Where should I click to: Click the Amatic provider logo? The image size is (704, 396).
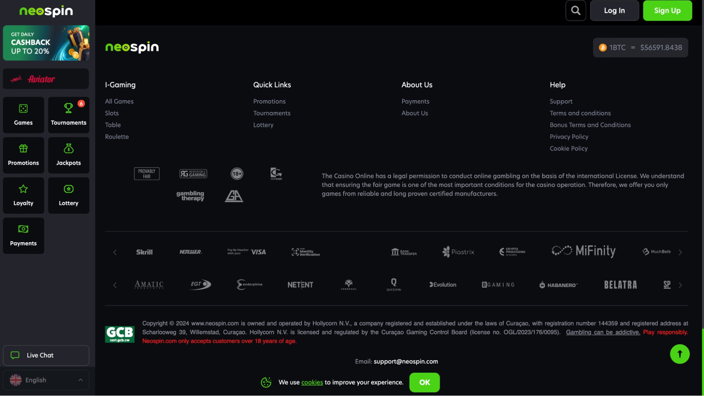(x=149, y=285)
